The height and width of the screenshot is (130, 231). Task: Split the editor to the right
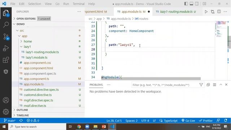(219, 12)
